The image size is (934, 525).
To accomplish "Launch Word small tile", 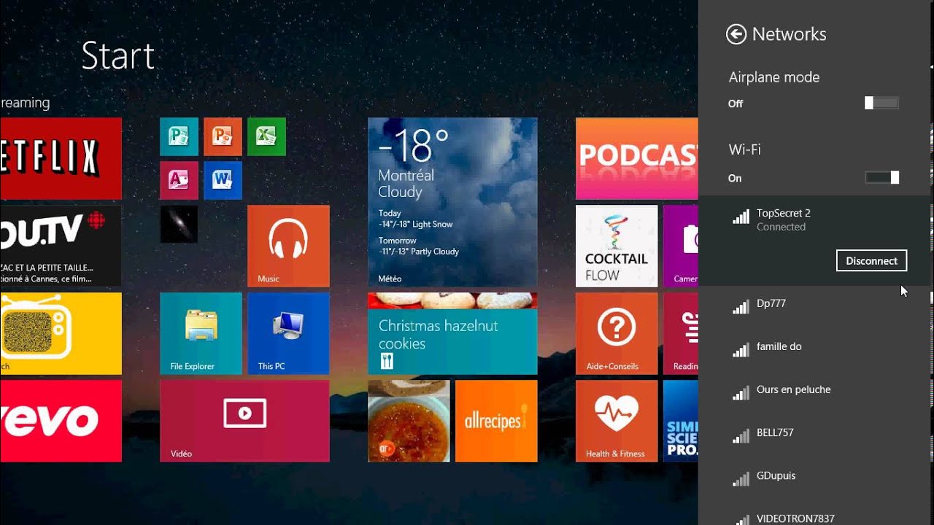I will point(223,180).
